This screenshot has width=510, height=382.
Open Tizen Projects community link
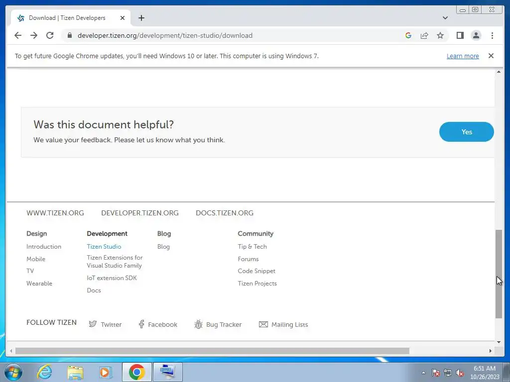[x=257, y=283]
